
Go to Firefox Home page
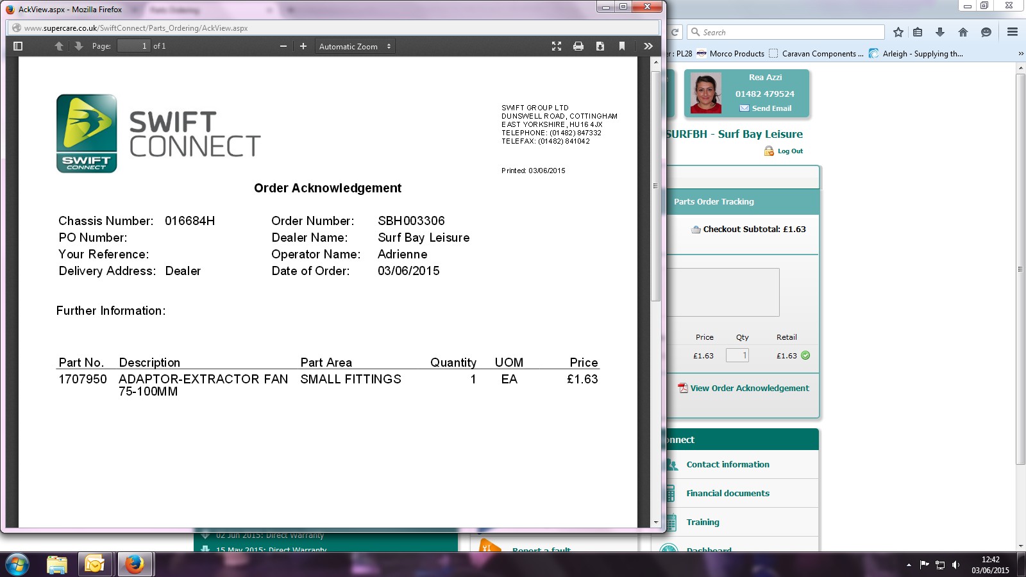click(x=963, y=32)
